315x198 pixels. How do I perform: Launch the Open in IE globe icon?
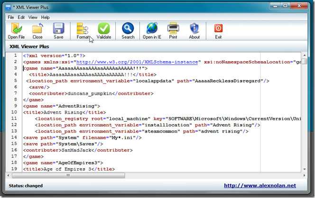coord(152,30)
